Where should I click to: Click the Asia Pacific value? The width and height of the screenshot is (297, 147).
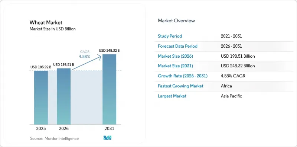[231, 96]
